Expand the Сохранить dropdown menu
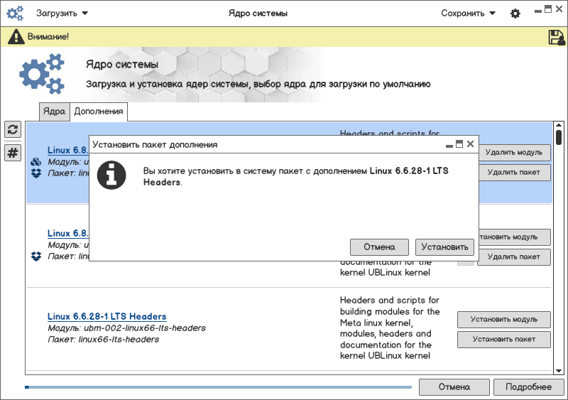 pyautogui.click(x=468, y=13)
